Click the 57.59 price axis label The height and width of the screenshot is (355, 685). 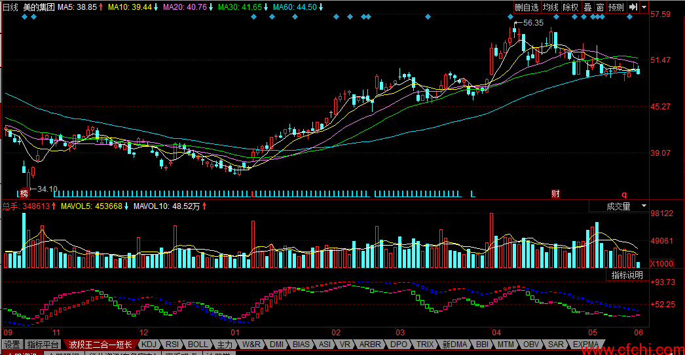pos(661,14)
